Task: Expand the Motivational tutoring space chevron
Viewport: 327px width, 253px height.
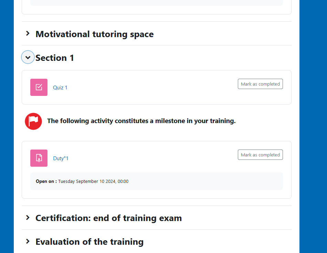Action: pos(28,34)
